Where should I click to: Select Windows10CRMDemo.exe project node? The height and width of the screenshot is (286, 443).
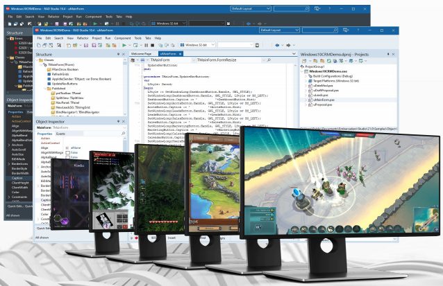coord(328,71)
